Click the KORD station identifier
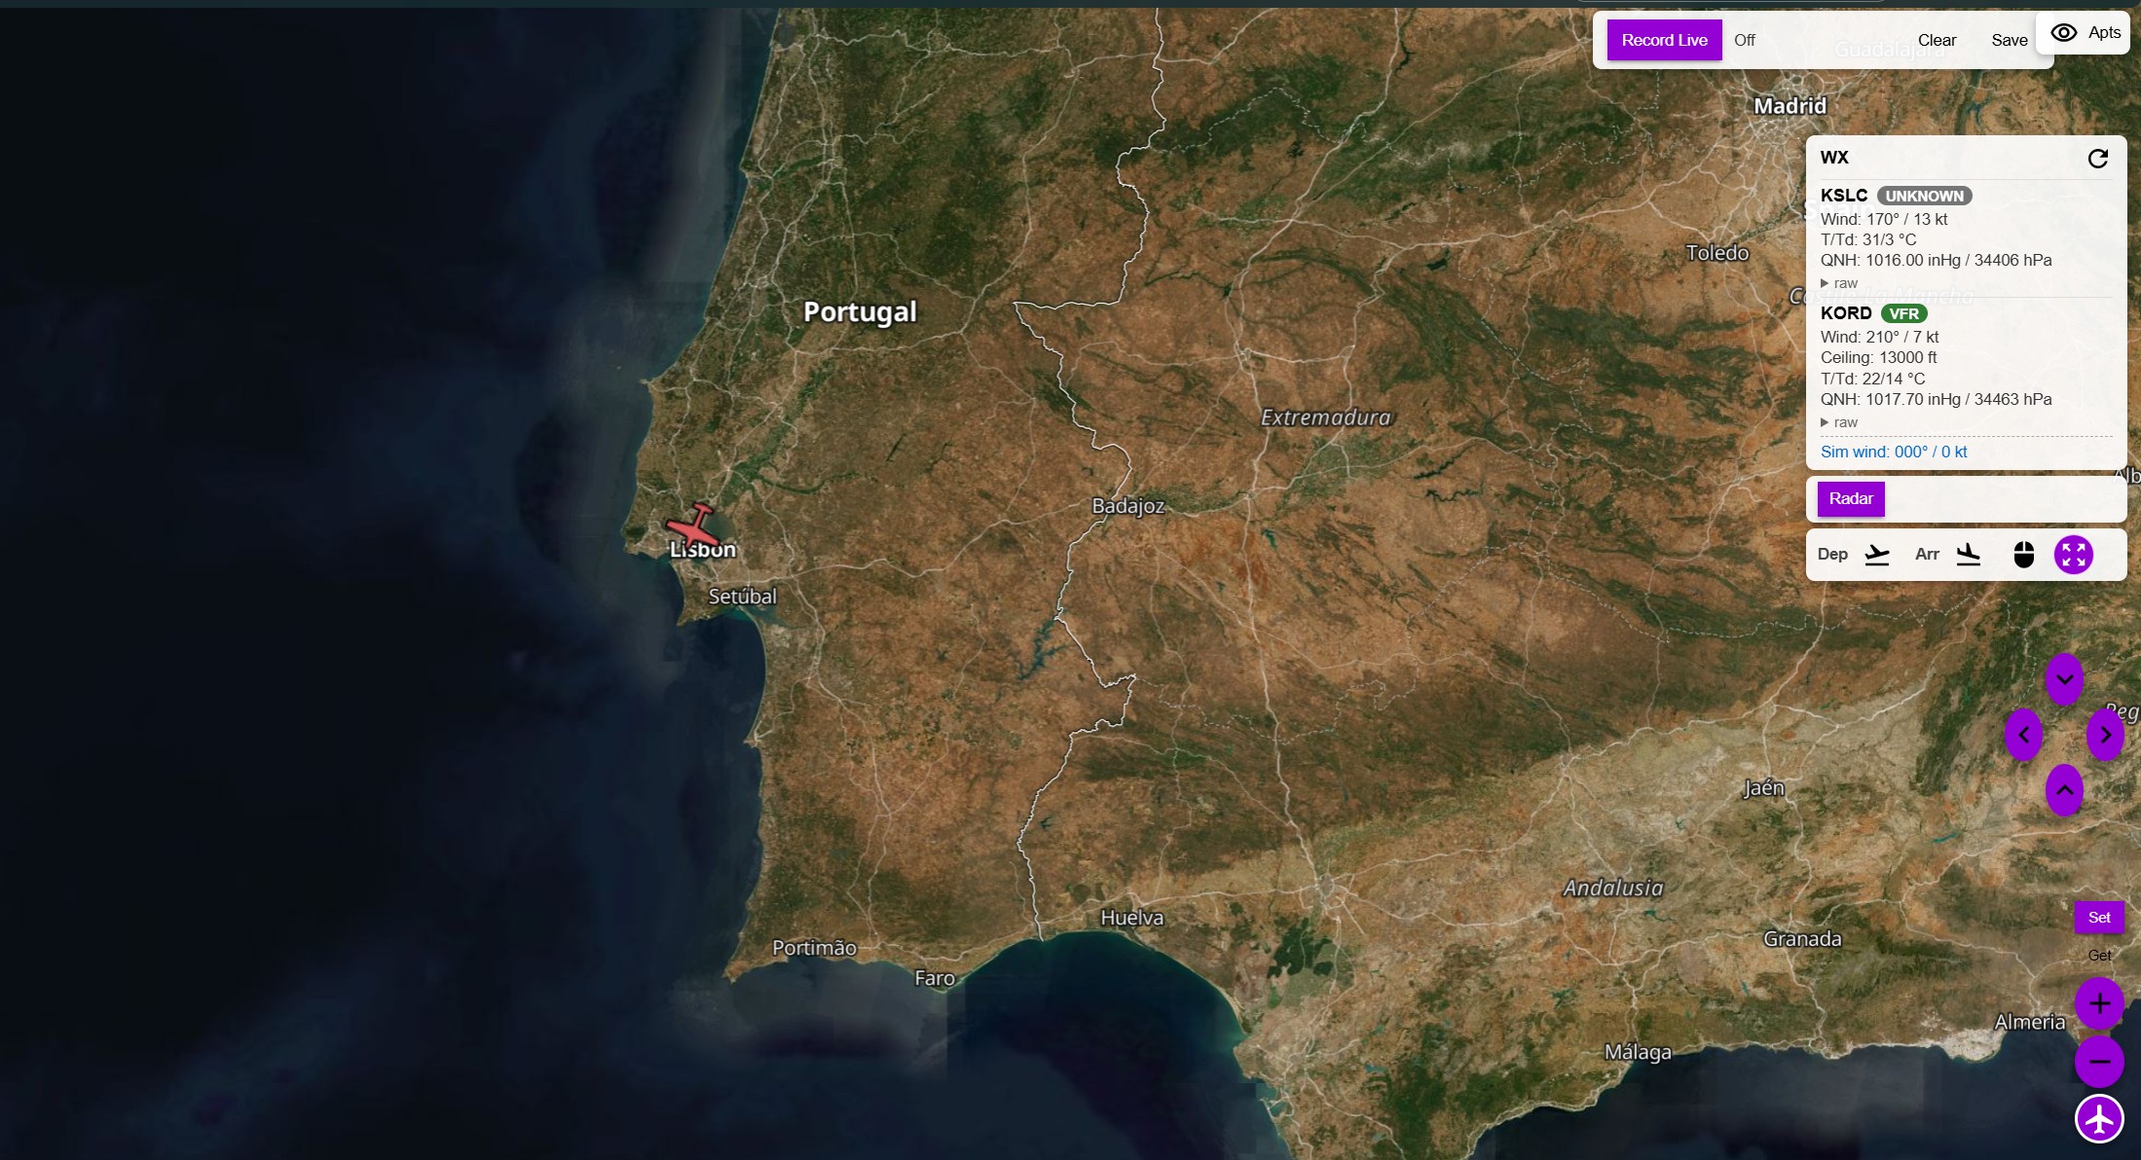 (x=1846, y=313)
